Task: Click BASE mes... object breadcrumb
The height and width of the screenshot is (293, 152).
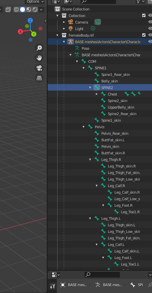Action: pos(74,285)
